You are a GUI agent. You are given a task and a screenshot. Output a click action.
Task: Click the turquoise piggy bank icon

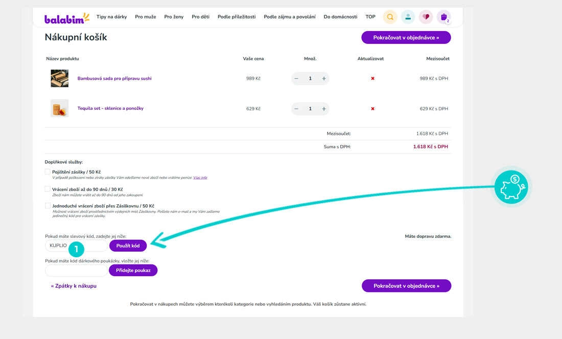coord(511,187)
